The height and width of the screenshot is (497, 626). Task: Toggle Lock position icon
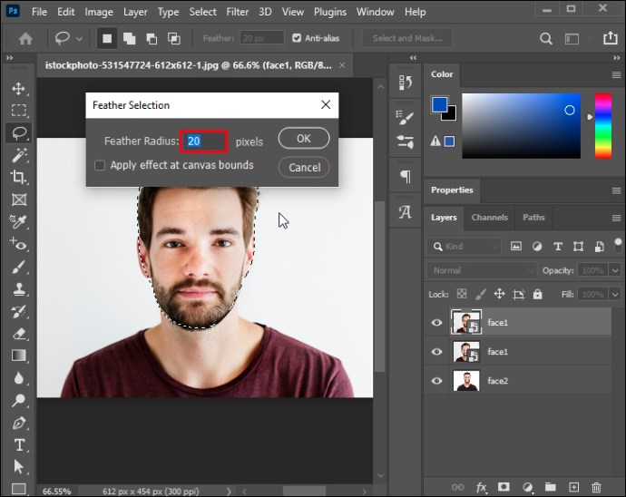(x=500, y=294)
